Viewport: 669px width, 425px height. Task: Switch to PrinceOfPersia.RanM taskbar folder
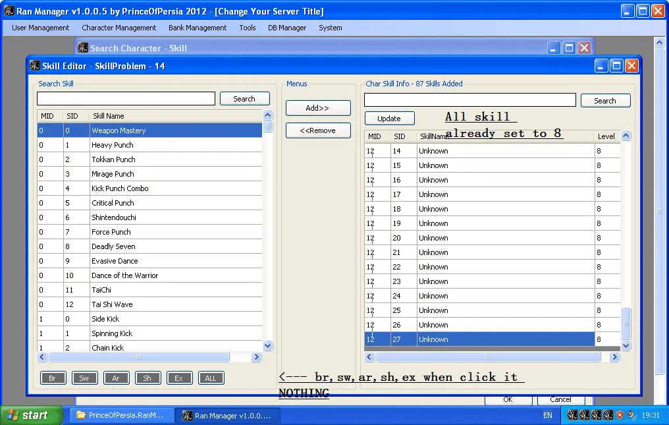122,415
